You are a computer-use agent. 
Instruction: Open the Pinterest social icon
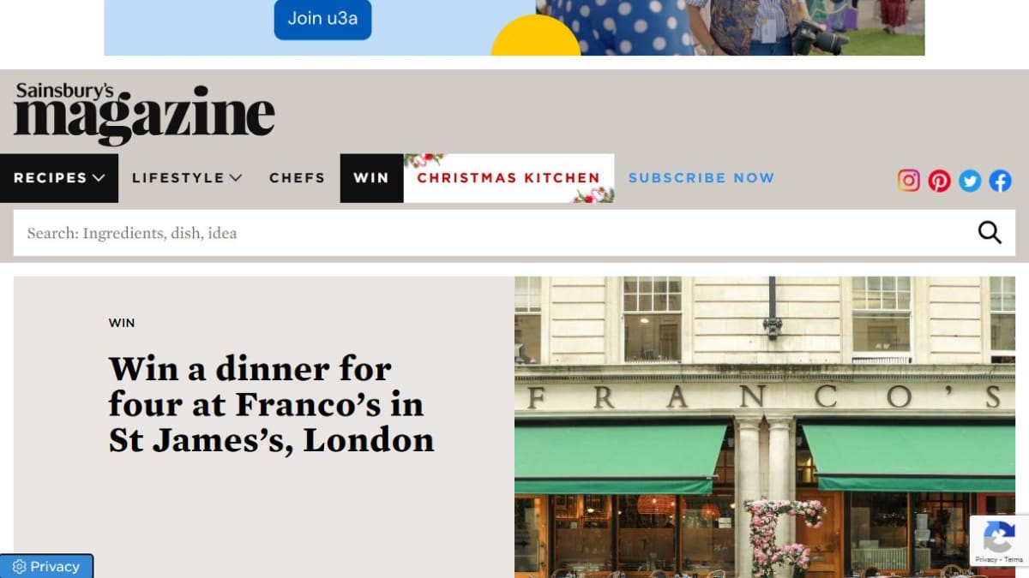click(x=940, y=180)
